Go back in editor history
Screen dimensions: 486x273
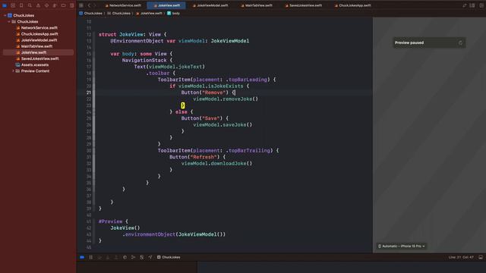(x=89, y=5)
